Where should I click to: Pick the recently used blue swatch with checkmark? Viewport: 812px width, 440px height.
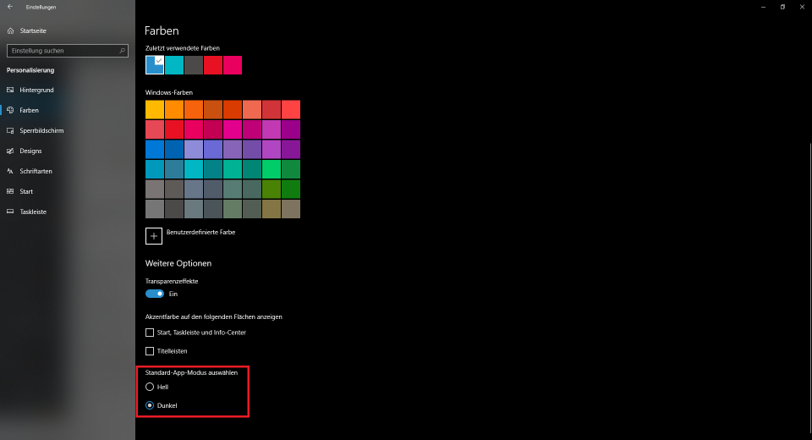coord(154,65)
